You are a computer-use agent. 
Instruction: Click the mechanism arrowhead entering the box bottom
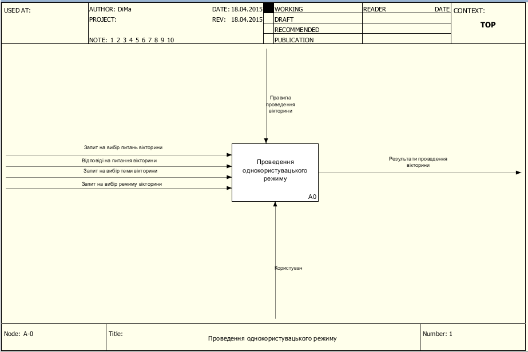275,204
